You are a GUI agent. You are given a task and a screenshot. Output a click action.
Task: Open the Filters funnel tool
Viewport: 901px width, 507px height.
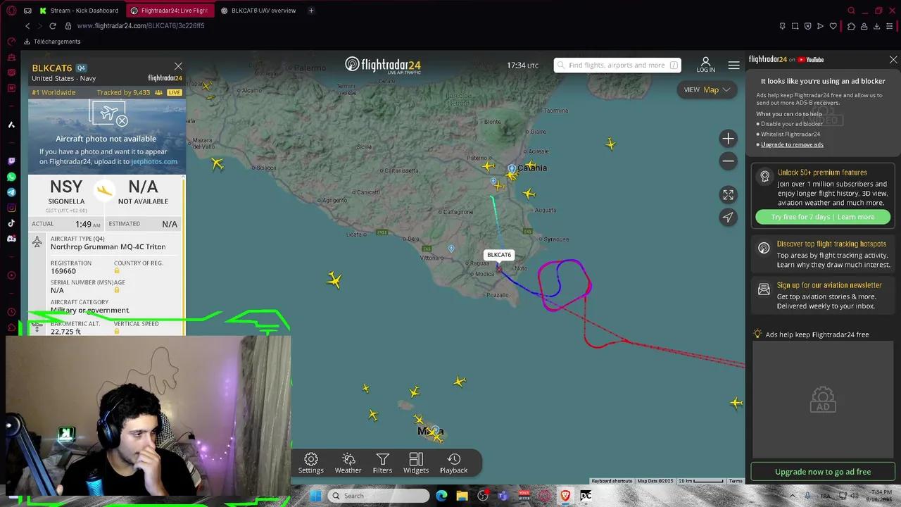click(382, 463)
